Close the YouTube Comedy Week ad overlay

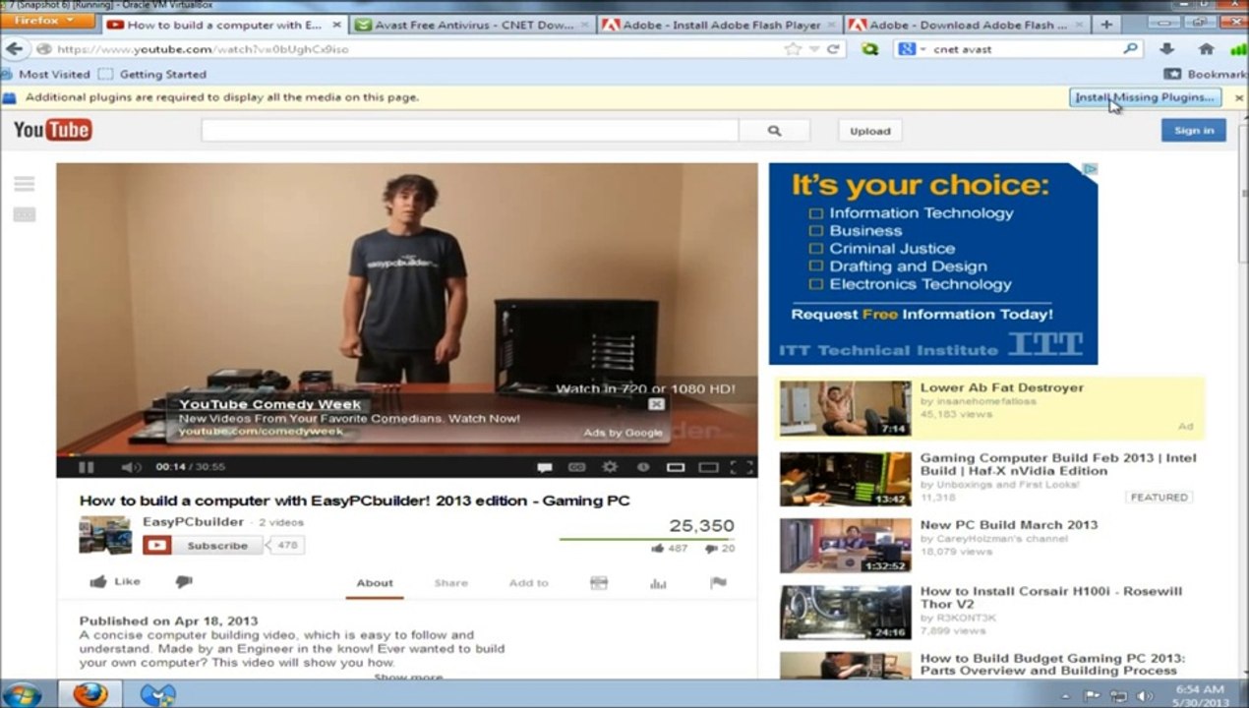pyautogui.click(x=656, y=404)
